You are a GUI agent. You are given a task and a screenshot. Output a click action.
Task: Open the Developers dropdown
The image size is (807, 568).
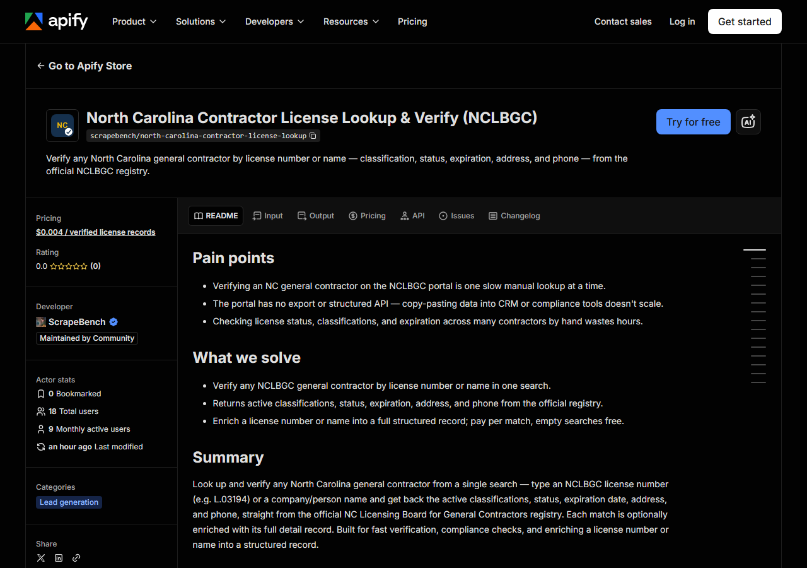click(x=274, y=21)
